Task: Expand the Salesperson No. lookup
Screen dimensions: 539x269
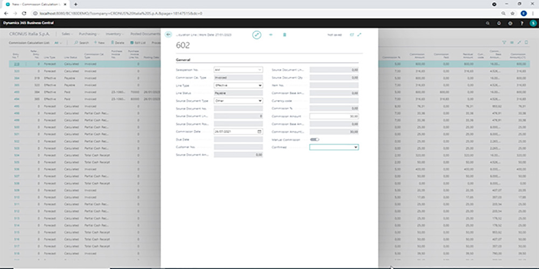Action: point(260,70)
